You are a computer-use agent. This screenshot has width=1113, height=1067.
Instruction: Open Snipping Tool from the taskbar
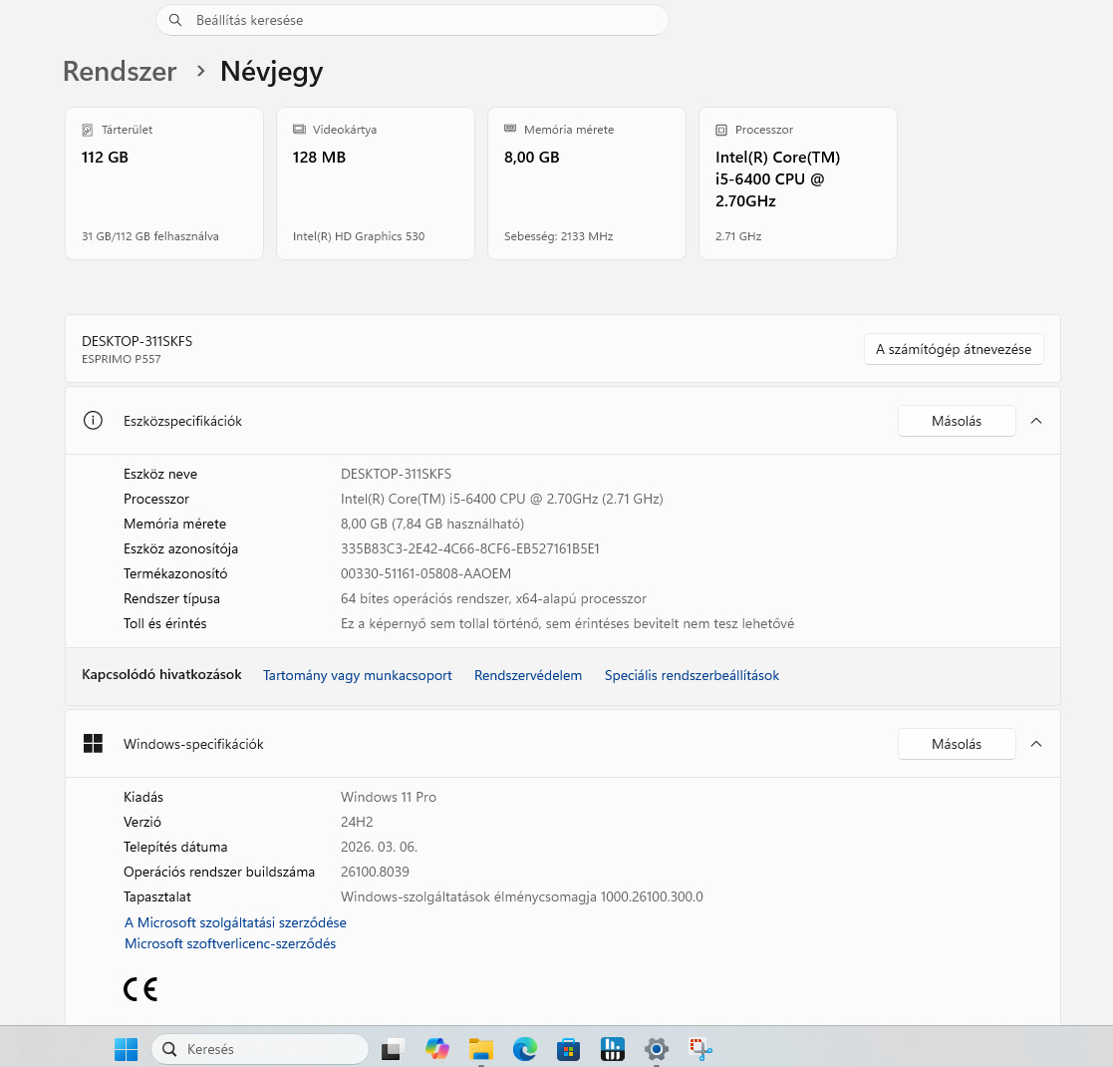click(x=700, y=1049)
